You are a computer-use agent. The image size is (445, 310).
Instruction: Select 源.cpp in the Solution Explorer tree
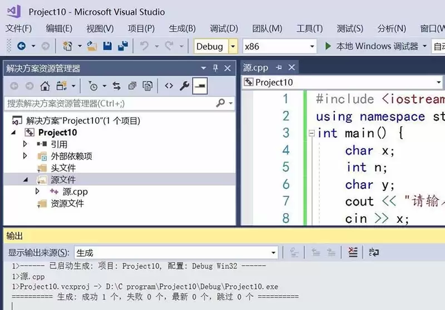click(75, 191)
